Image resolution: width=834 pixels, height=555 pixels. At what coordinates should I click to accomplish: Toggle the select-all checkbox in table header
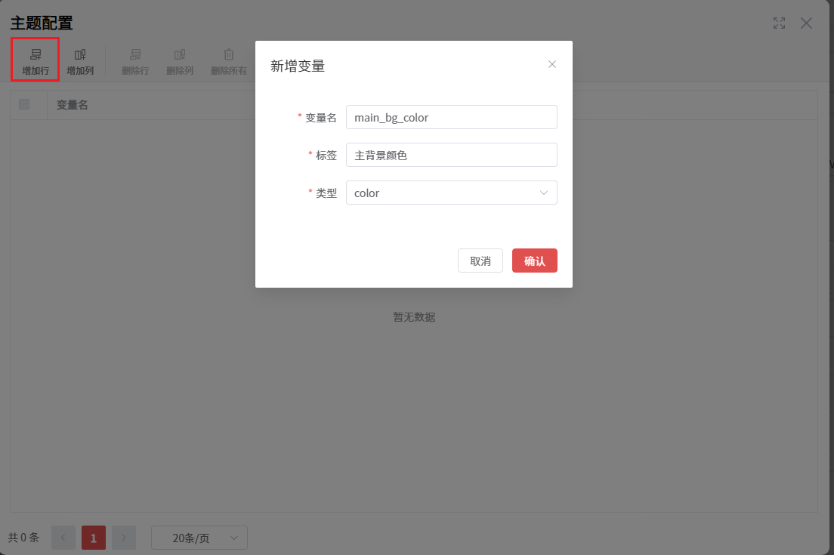tap(24, 105)
